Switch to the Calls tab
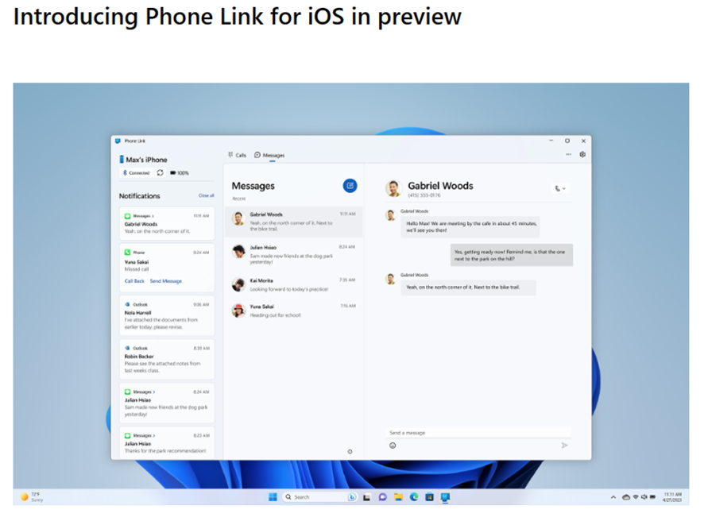This screenshot has height=521, width=712. (237, 155)
